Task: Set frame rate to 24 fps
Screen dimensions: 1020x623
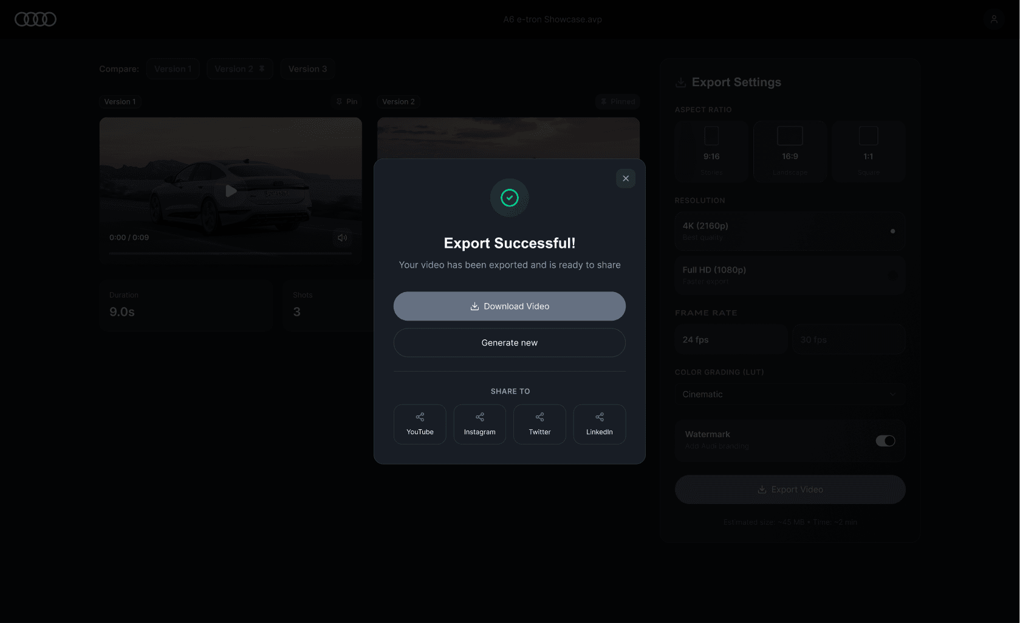Action: 731,339
